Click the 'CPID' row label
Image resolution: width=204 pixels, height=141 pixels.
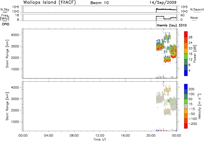(6, 24)
